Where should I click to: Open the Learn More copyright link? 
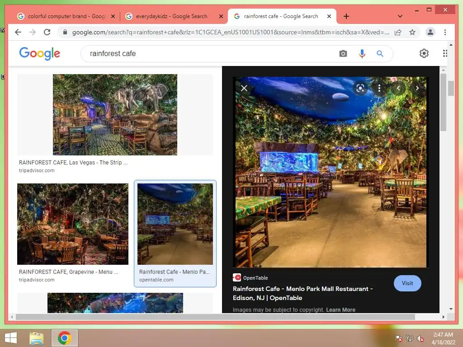click(340, 310)
